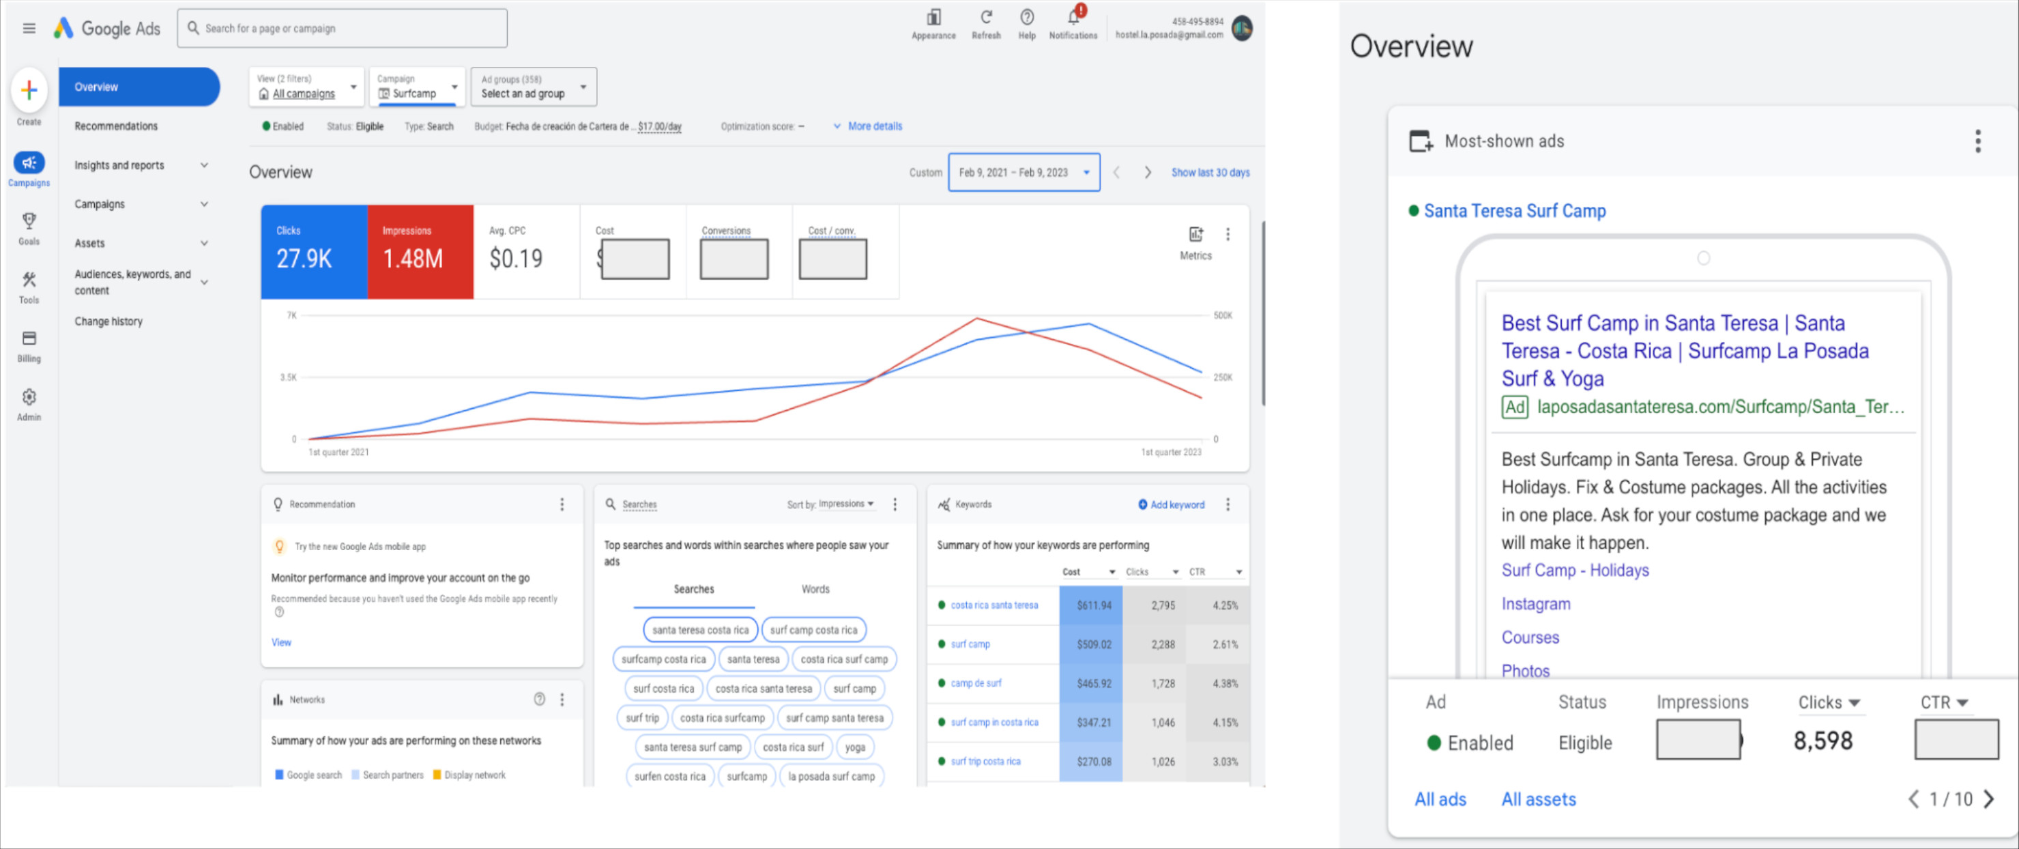Screen dimensions: 2019x849
Task: Click the Refresh icon
Action: pos(986,17)
